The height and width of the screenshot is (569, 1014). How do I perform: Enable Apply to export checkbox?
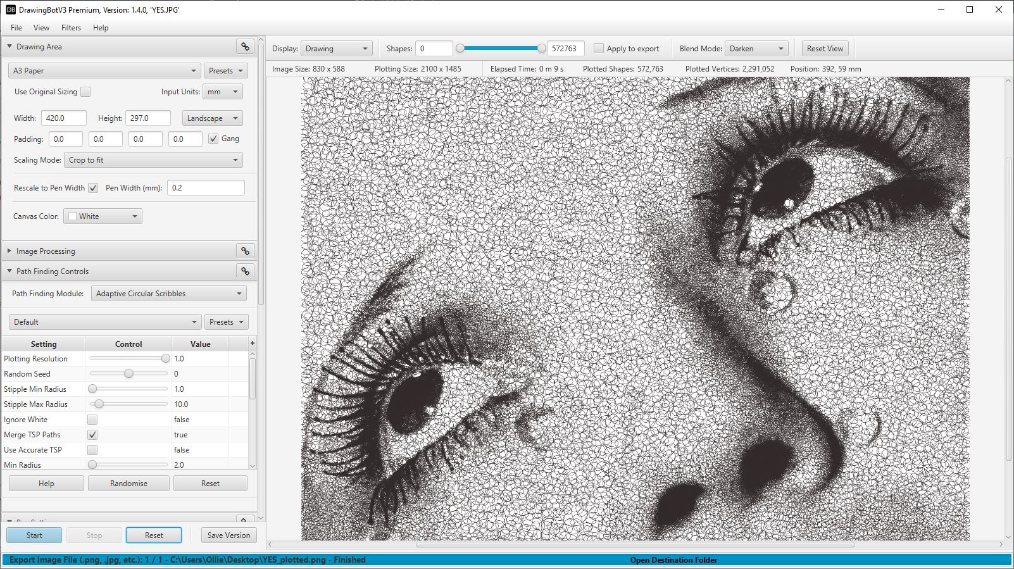(599, 48)
